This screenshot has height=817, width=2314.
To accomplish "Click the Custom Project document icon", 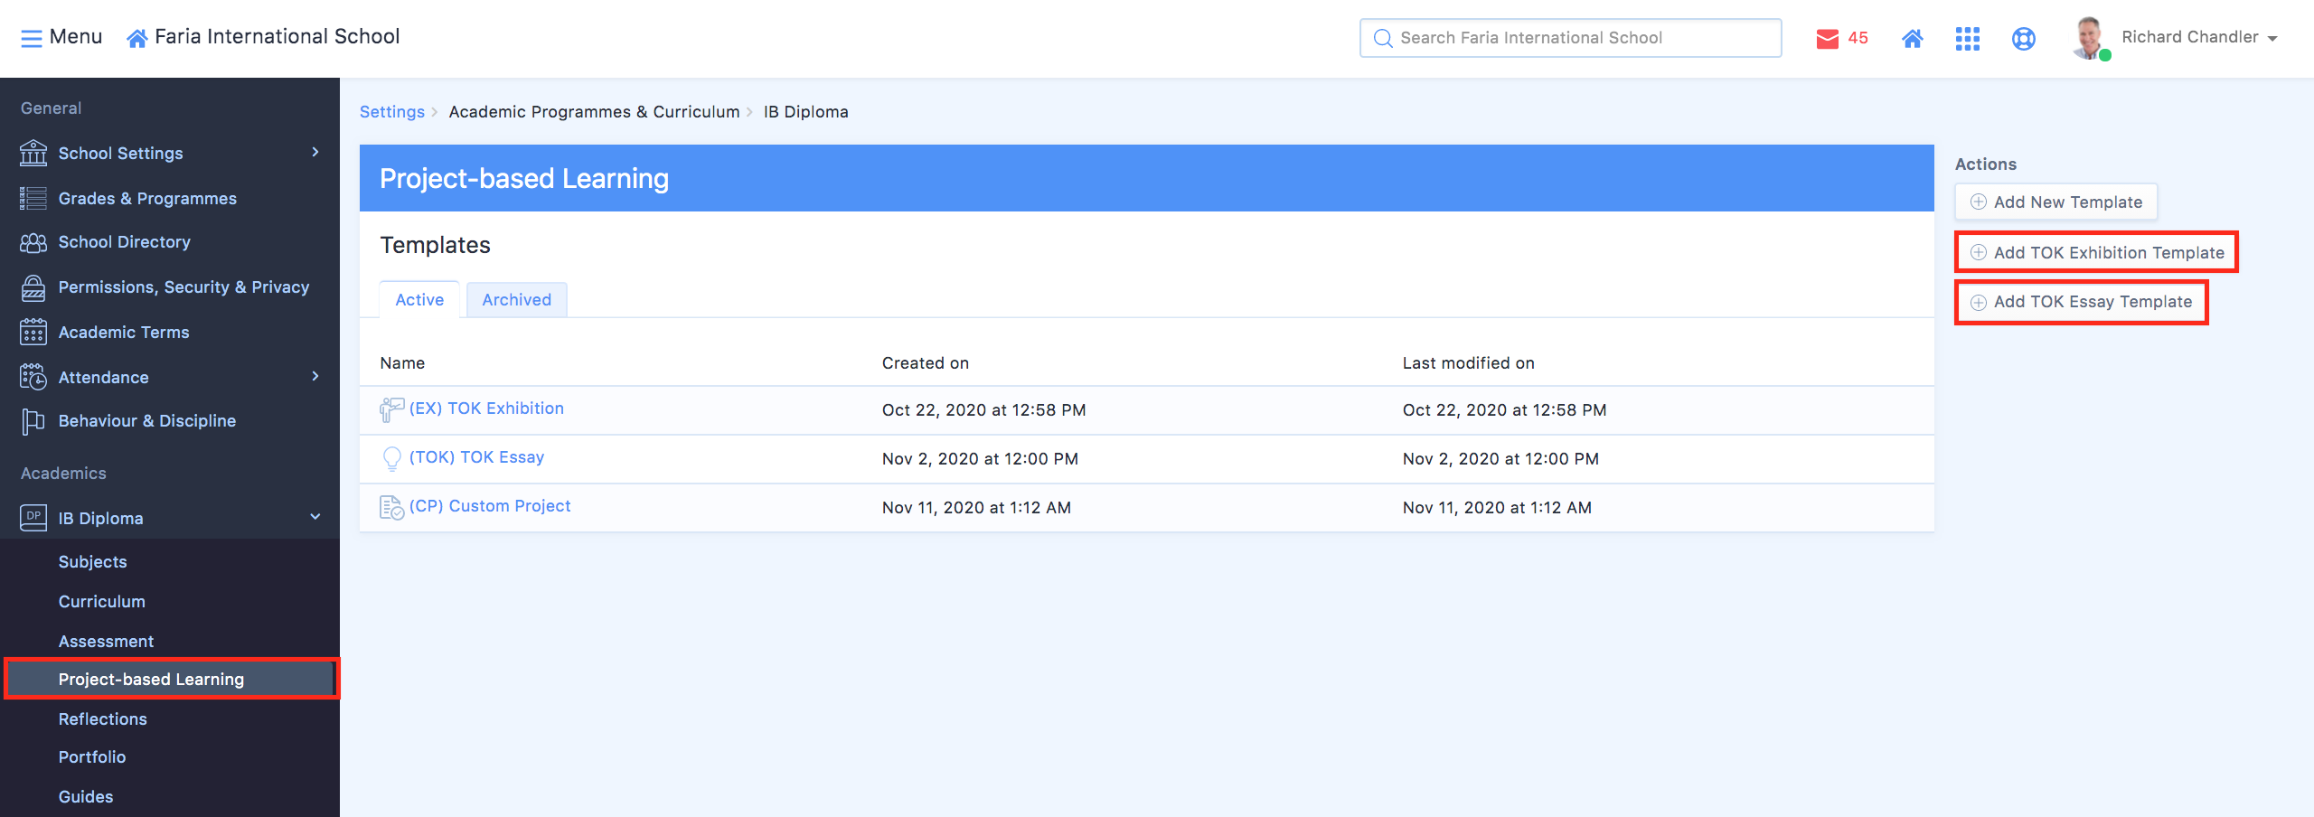I will tap(391, 507).
